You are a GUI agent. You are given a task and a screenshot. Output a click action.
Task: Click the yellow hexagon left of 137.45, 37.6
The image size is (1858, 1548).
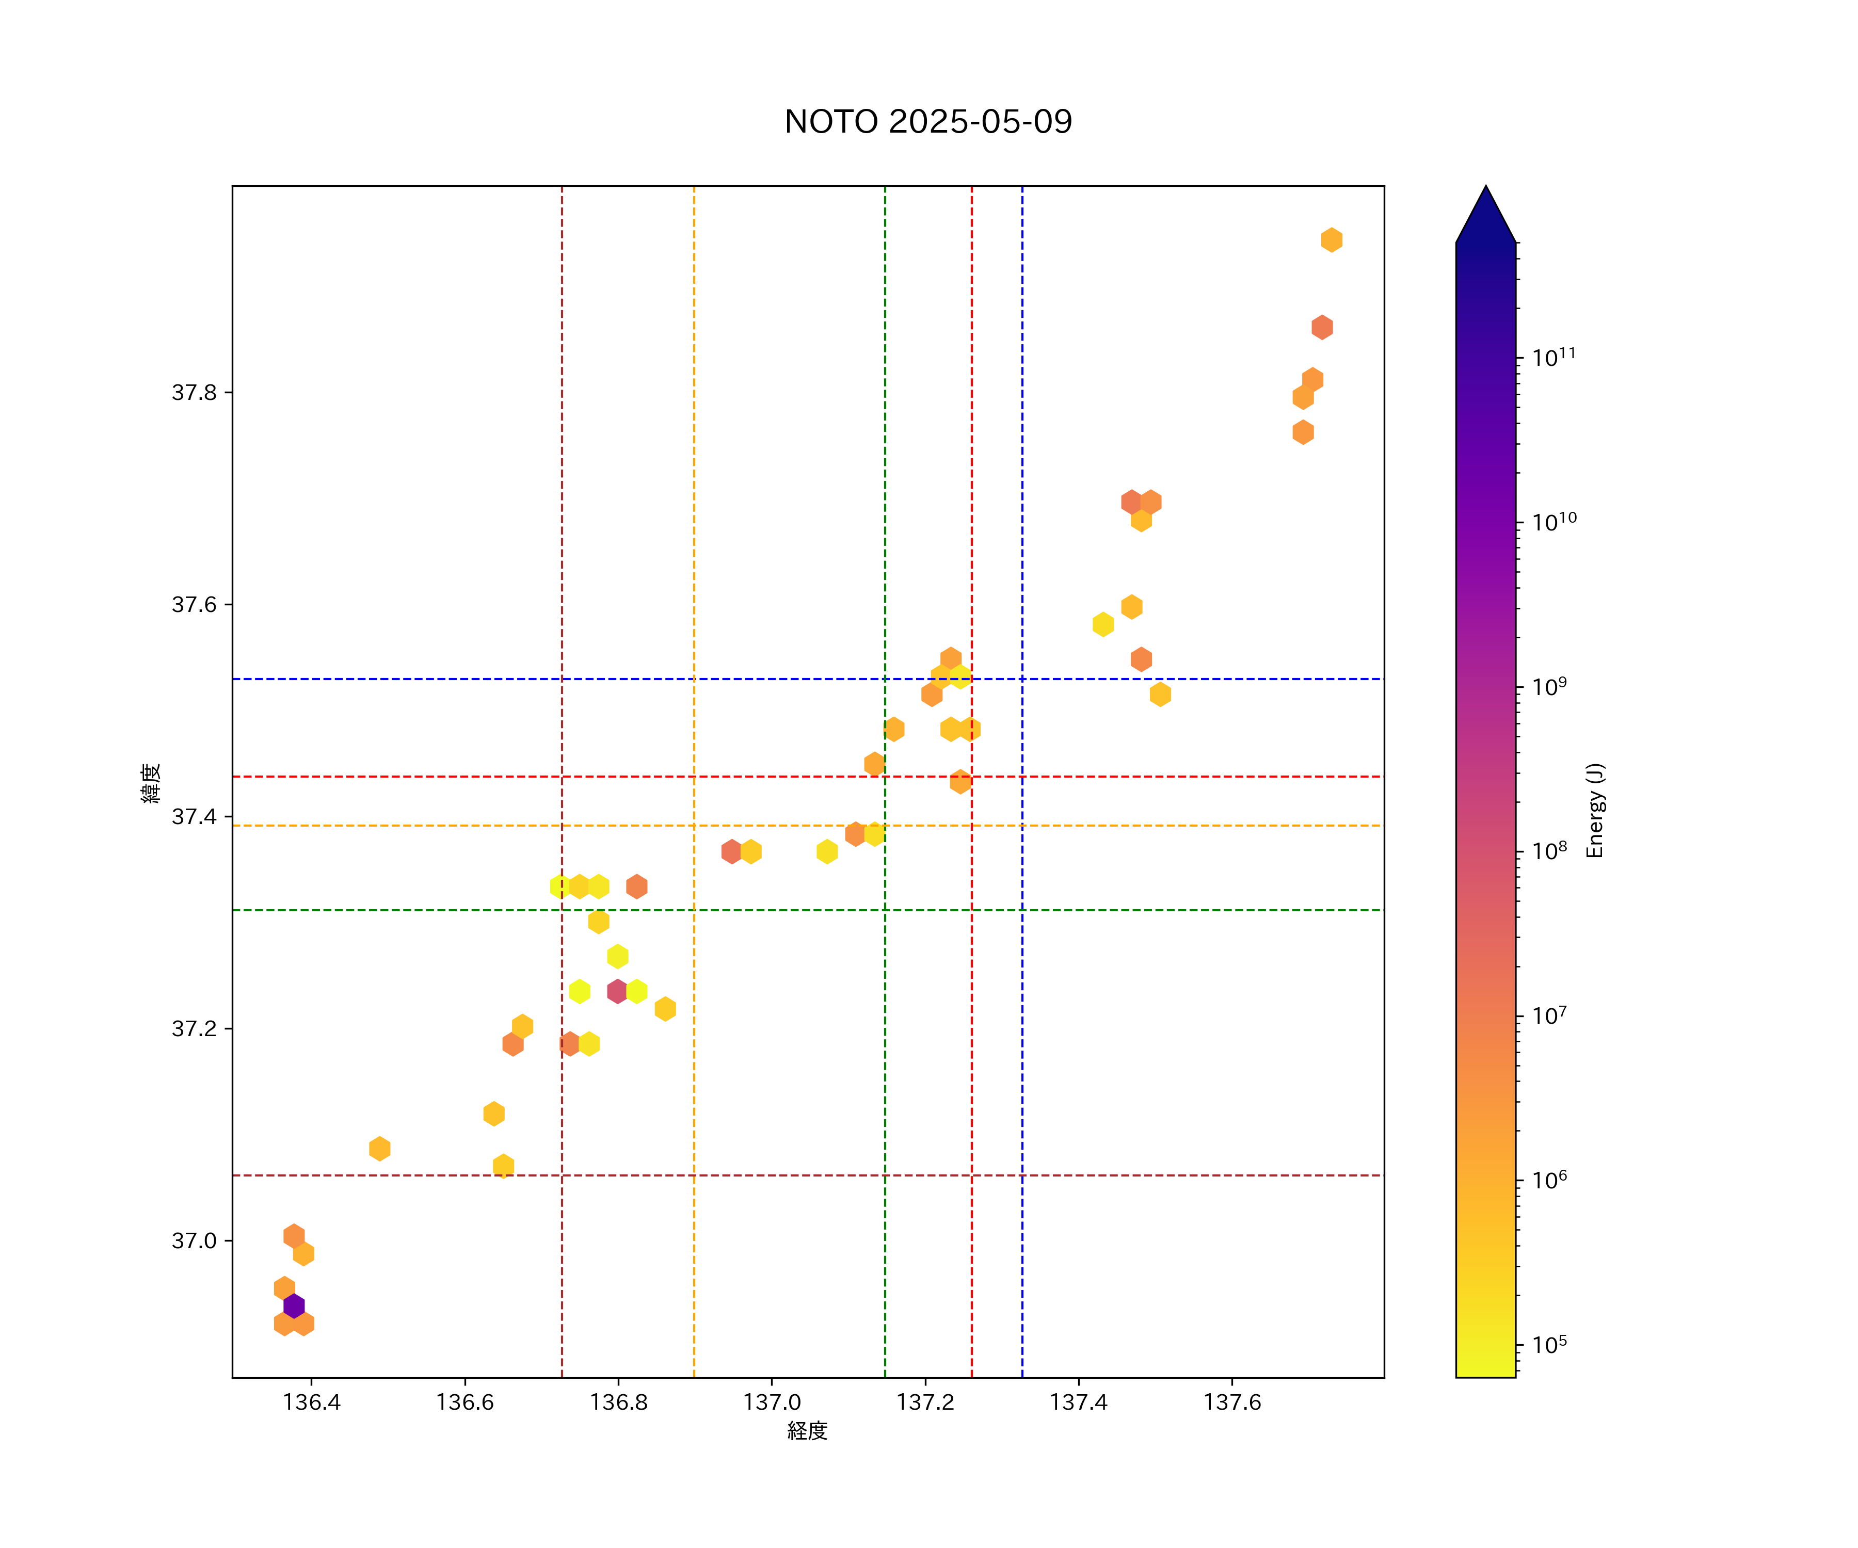[x=1102, y=624]
